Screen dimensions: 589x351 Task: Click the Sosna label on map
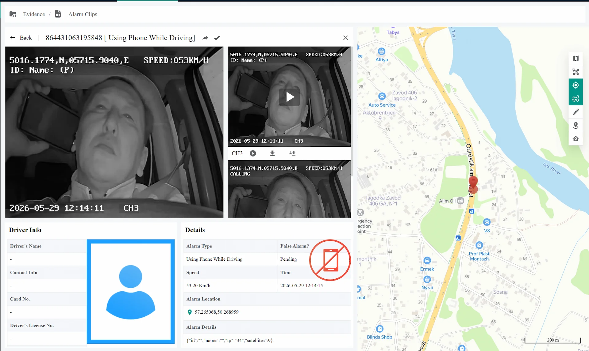click(x=500, y=292)
